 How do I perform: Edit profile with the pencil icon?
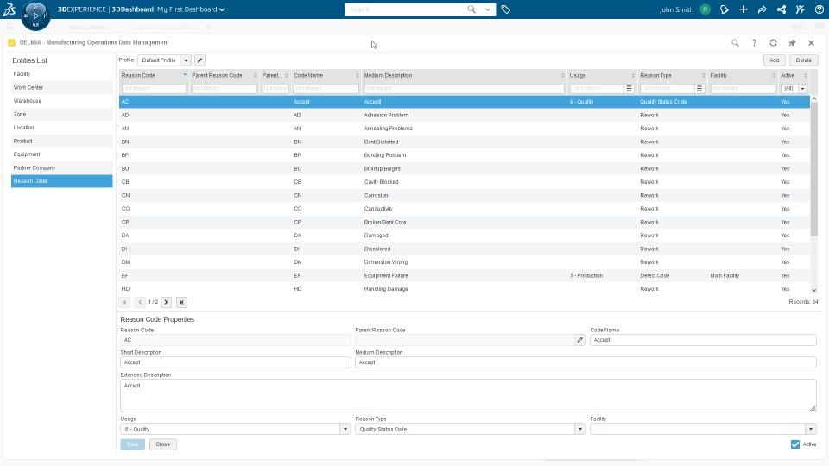point(199,60)
